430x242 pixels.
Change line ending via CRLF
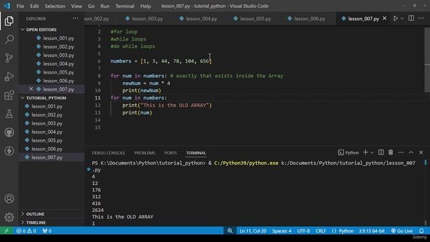coord(320,231)
